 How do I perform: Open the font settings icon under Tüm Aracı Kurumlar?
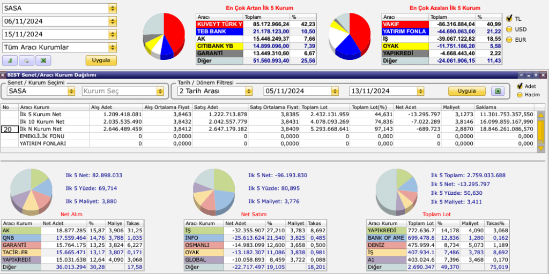10,60
